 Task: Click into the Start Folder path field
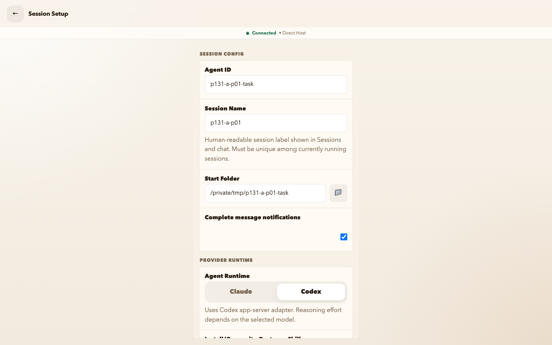[x=265, y=193]
